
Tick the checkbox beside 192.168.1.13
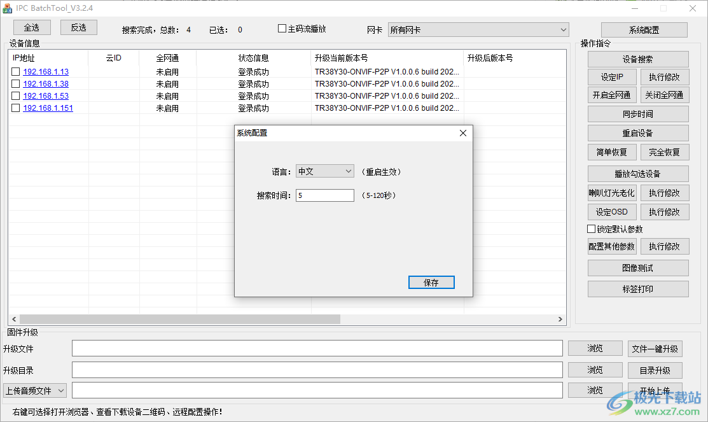click(15, 71)
